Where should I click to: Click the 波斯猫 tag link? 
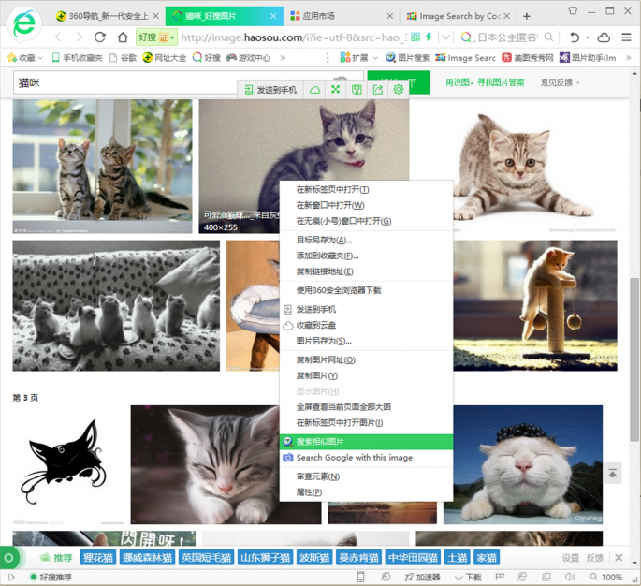(x=314, y=558)
